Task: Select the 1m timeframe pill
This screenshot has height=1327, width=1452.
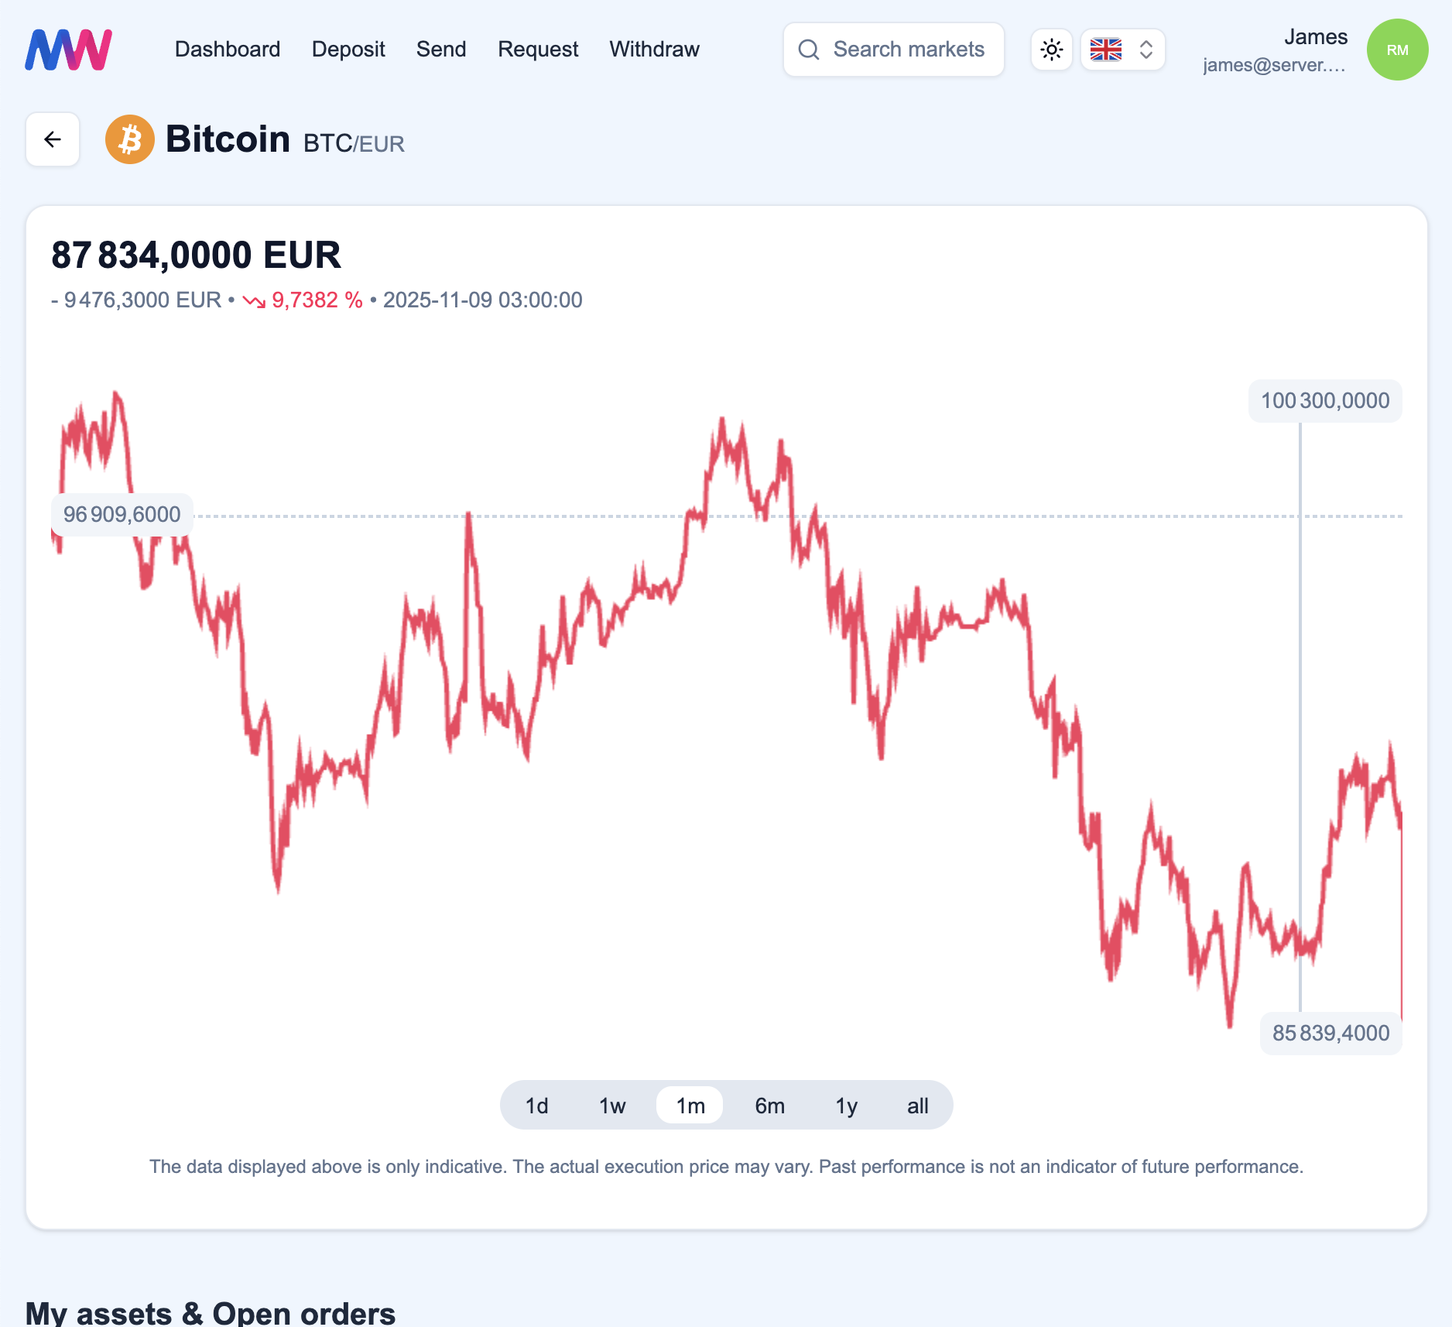Action: (x=690, y=1106)
